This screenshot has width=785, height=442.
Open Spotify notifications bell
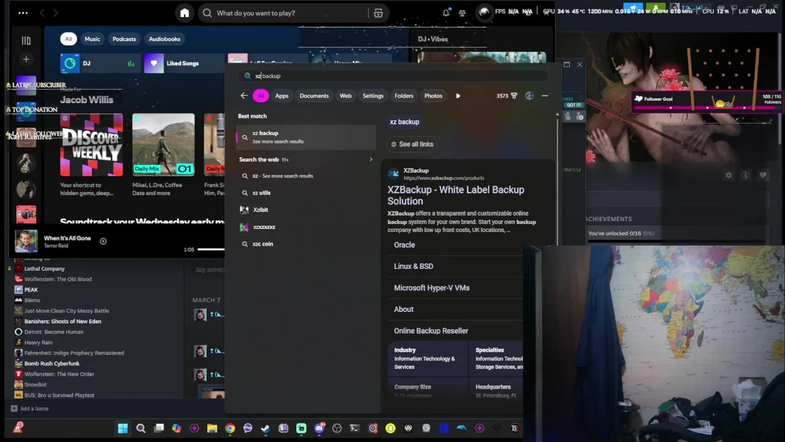pos(446,13)
